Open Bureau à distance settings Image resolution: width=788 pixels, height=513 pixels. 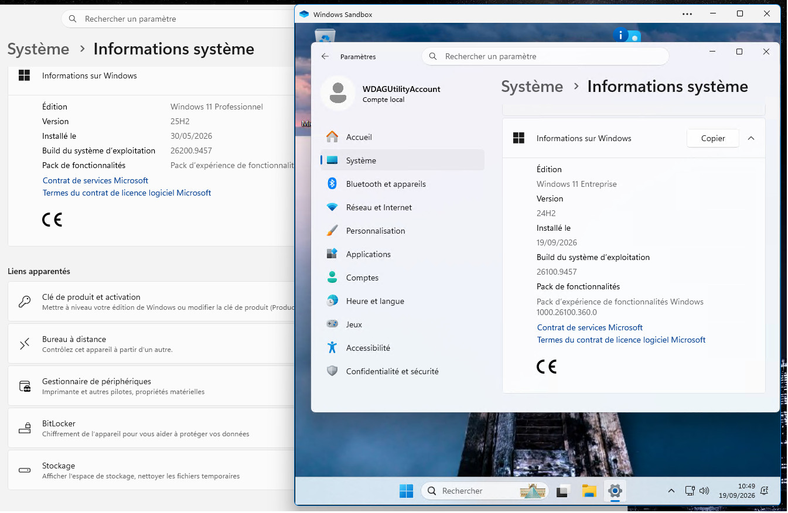coord(151,344)
